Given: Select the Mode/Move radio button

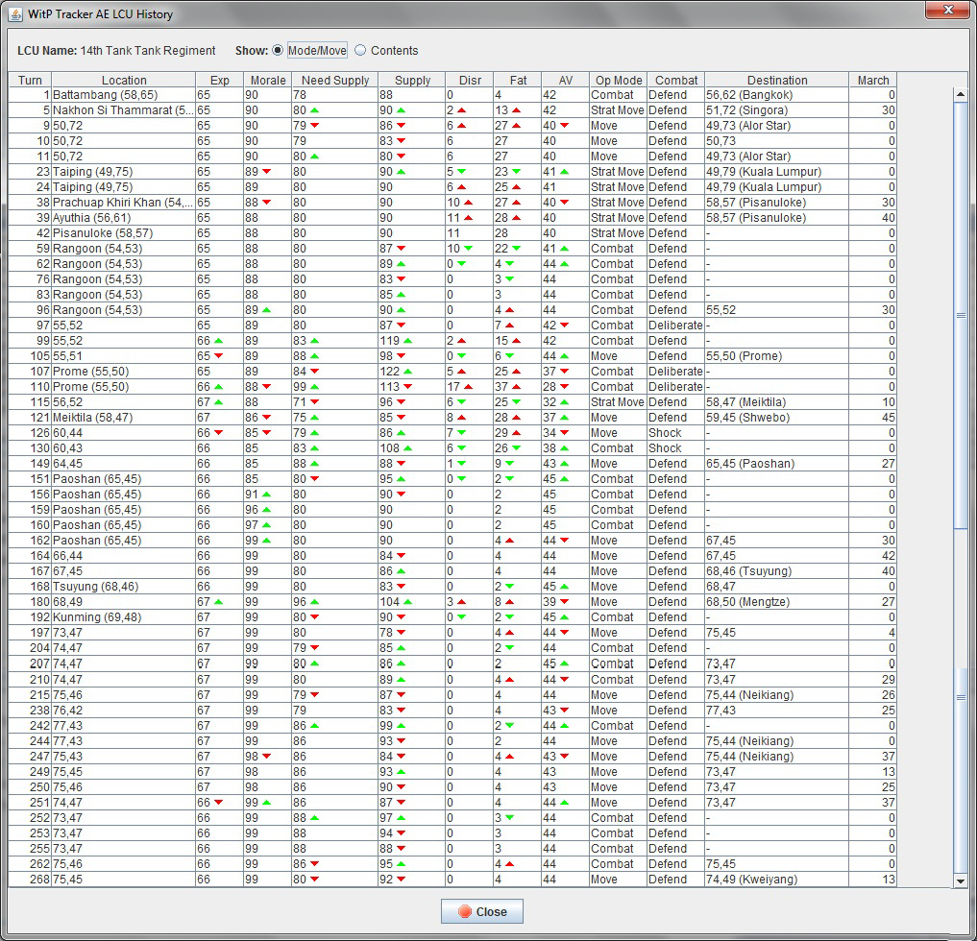Looking at the screenshot, I should coord(278,51).
